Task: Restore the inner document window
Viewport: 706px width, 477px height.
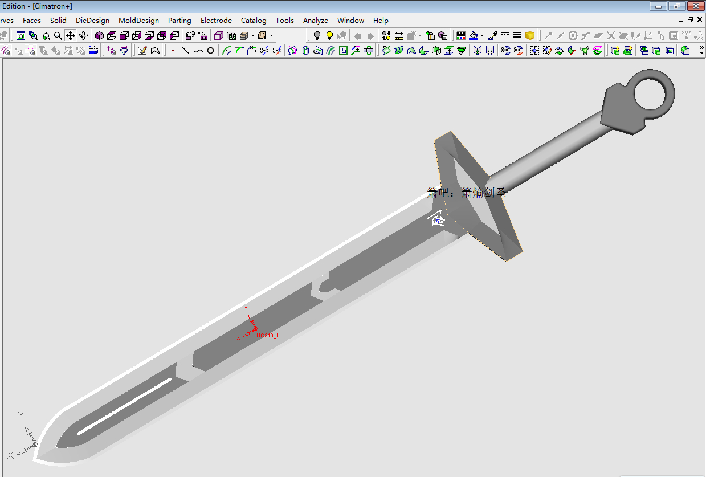Action: 690,20
